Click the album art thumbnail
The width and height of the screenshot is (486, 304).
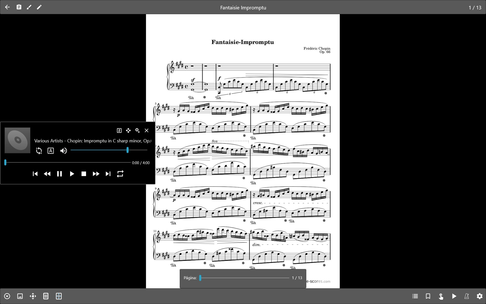coord(17,140)
